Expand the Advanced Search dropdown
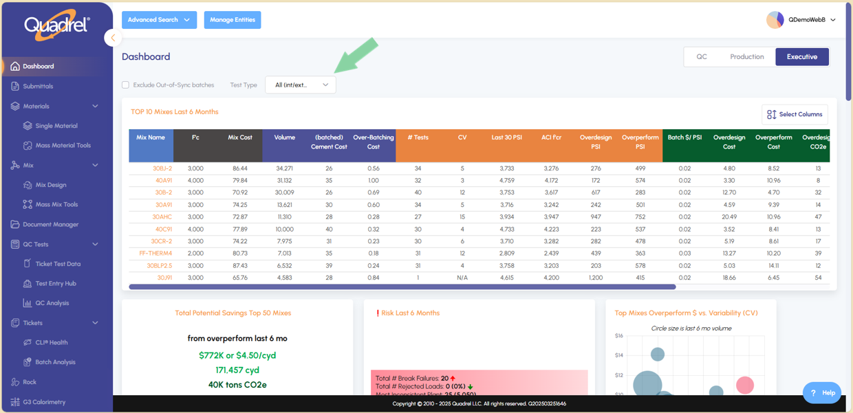Image resolution: width=853 pixels, height=413 pixels. pos(159,20)
